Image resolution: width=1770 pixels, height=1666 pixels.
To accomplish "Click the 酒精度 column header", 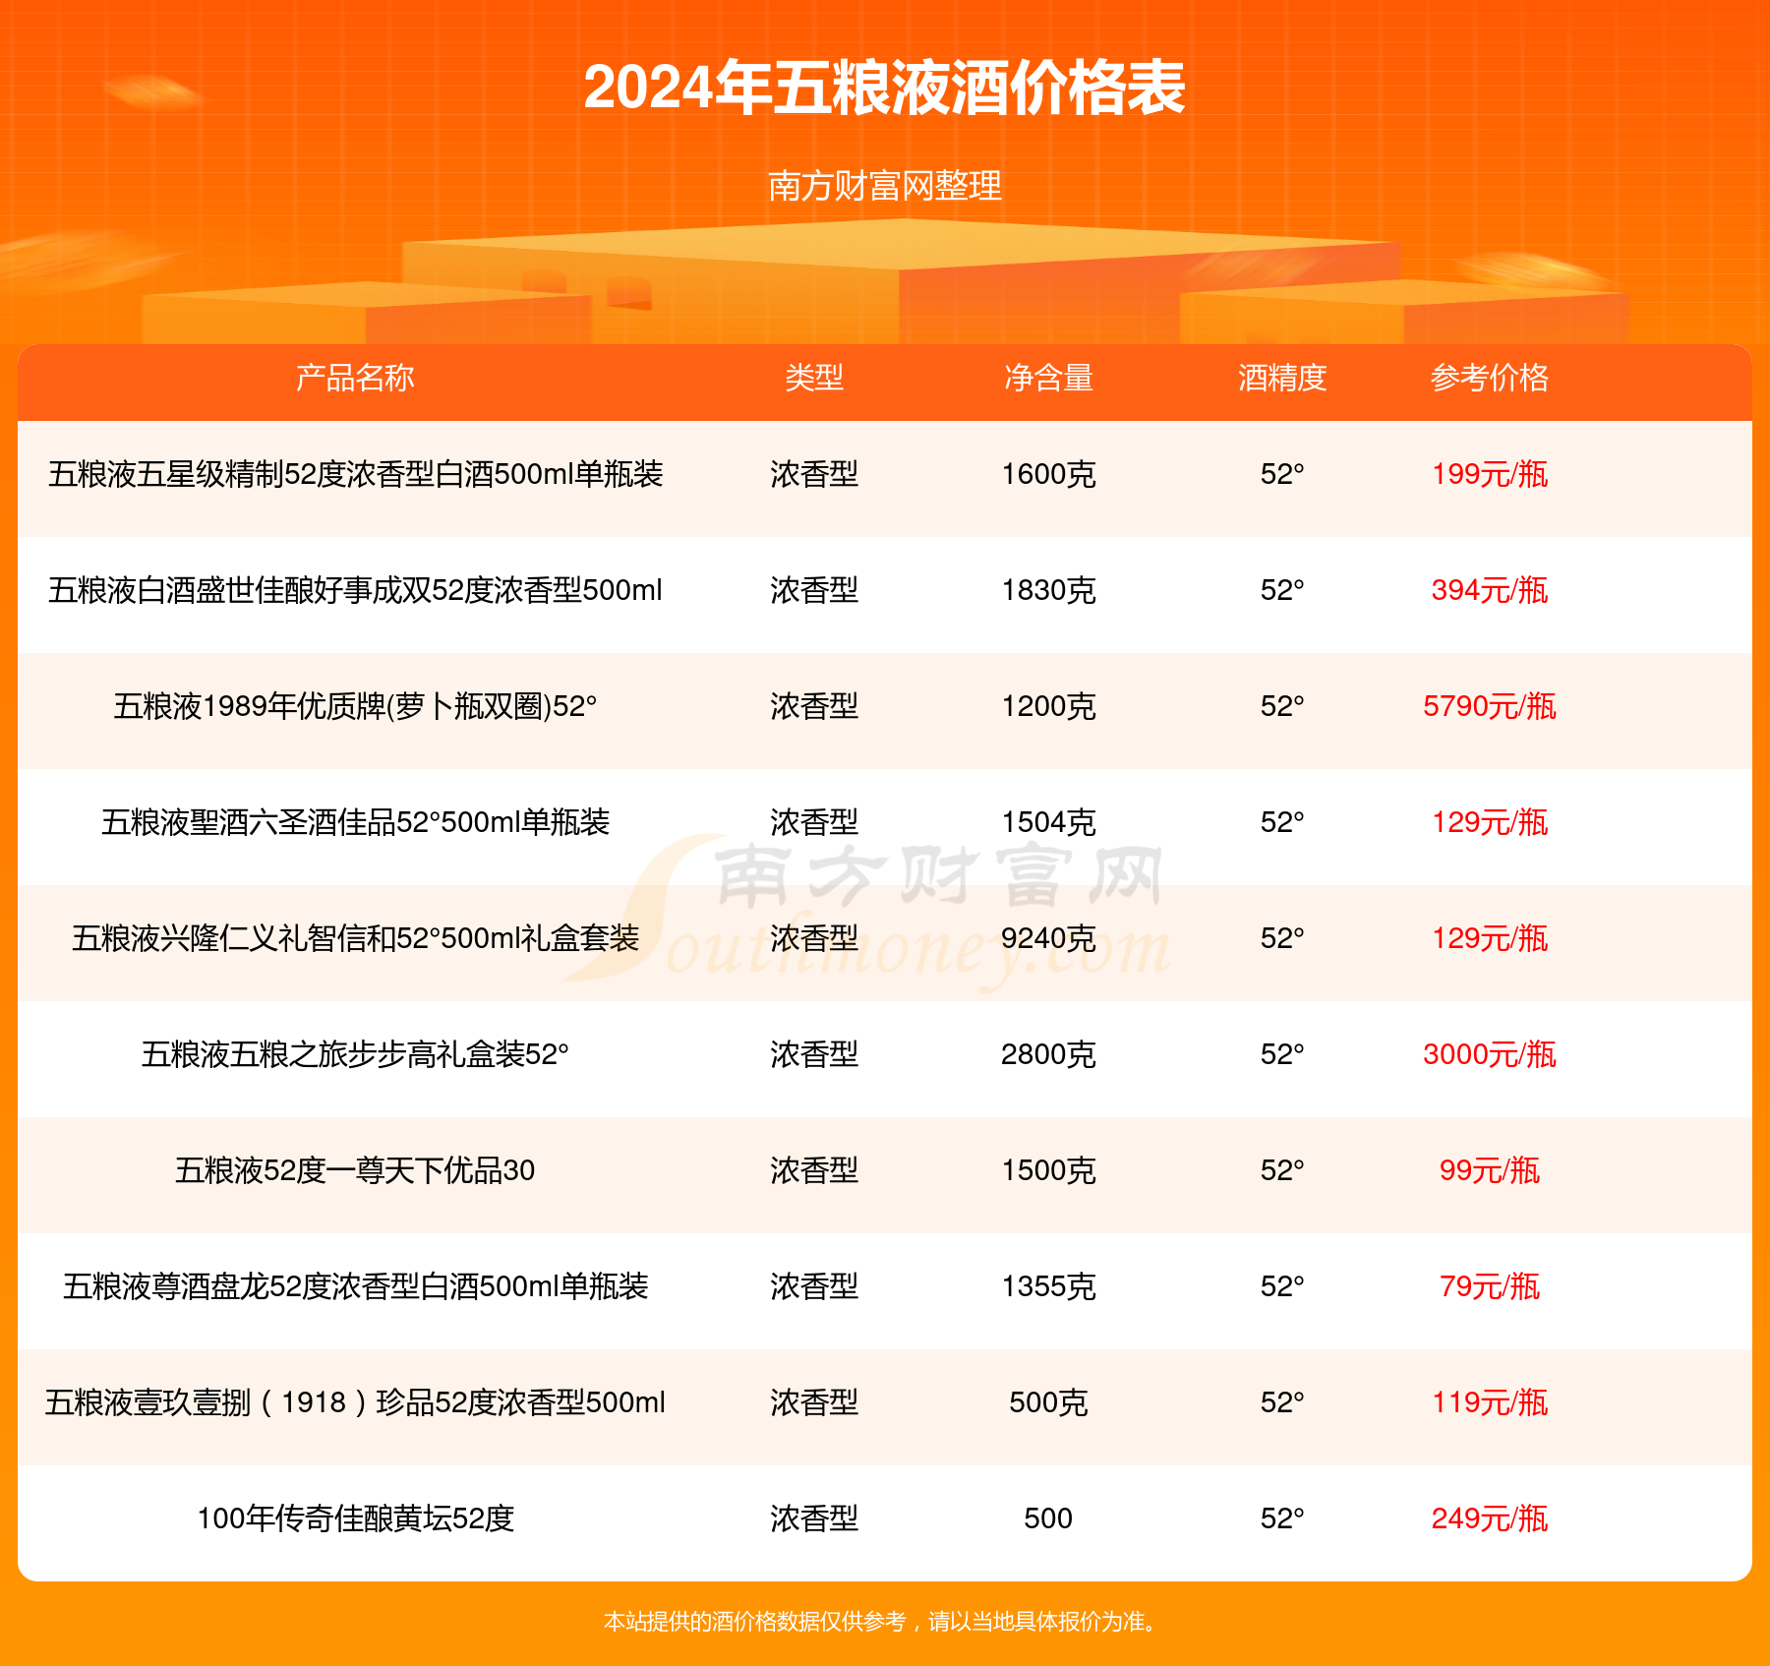I will point(1282,378).
